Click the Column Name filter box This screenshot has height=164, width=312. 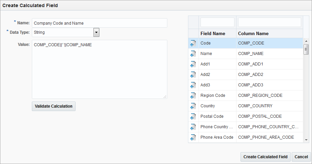[x=269, y=22]
